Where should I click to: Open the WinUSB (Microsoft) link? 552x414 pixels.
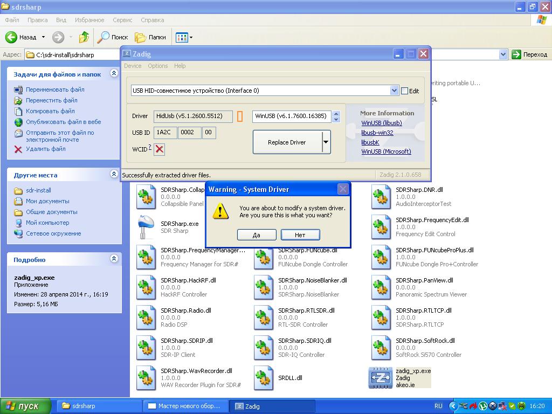tap(386, 151)
